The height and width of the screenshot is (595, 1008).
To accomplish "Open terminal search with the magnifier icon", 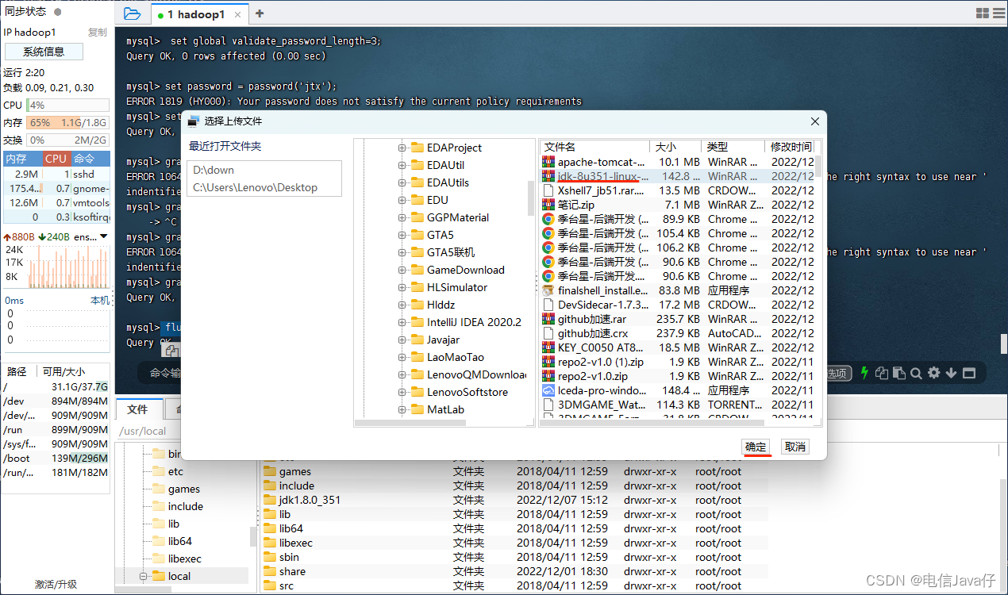I will point(916,373).
